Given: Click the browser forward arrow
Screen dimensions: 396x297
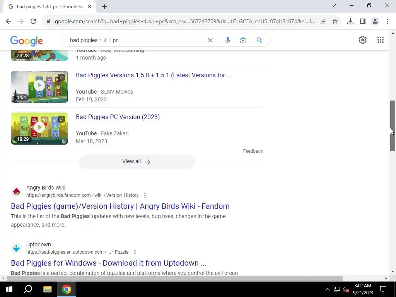Looking at the screenshot, I should [21, 22].
